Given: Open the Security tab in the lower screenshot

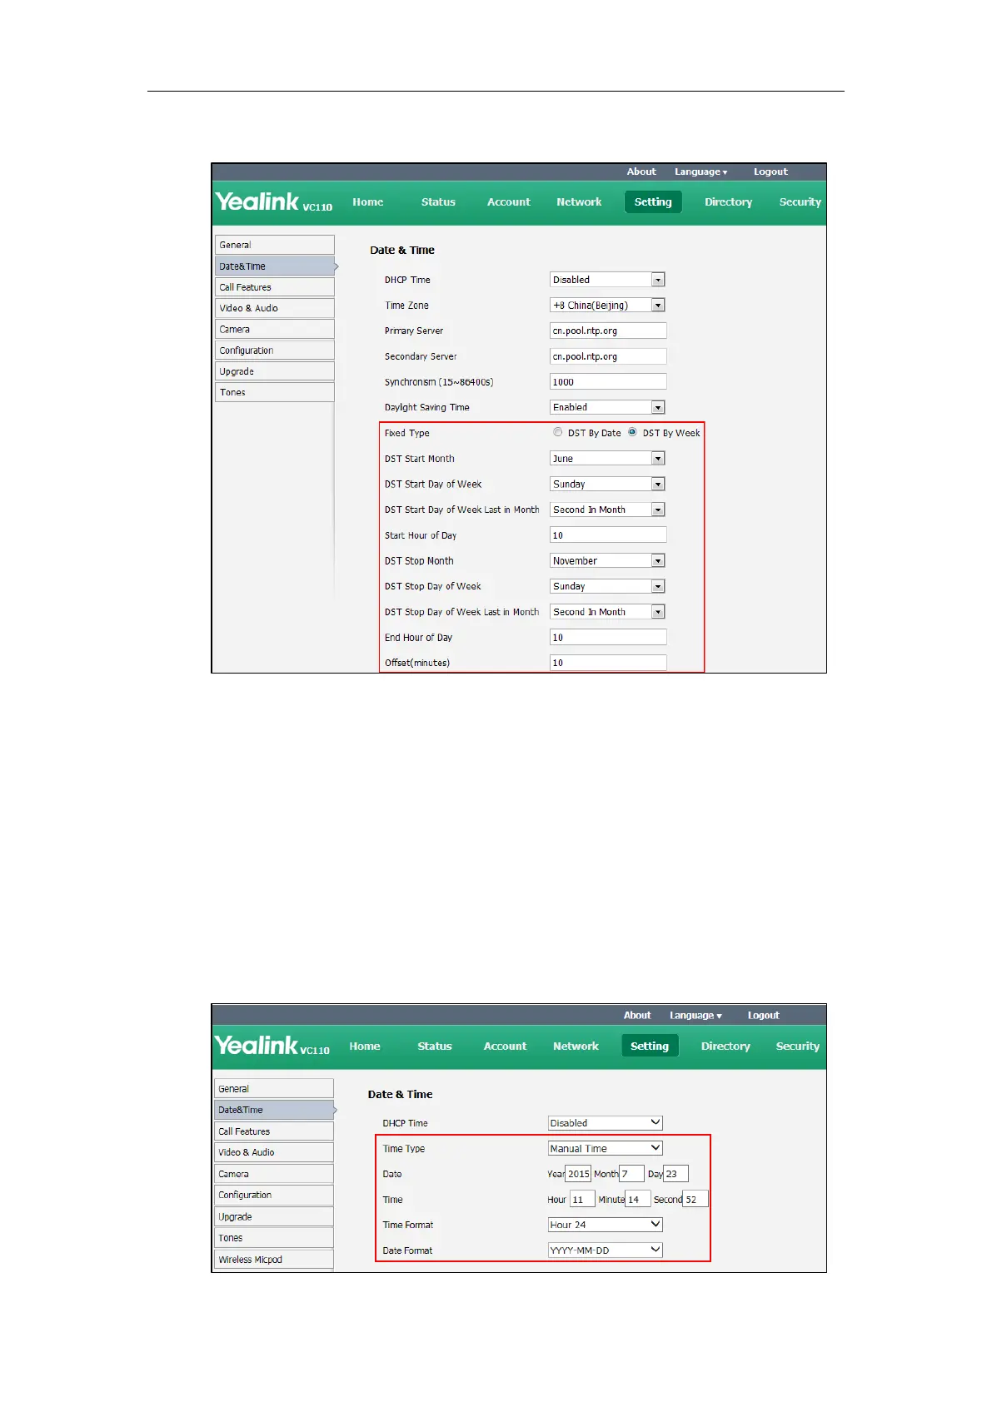Looking at the screenshot, I should click(797, 1047).
